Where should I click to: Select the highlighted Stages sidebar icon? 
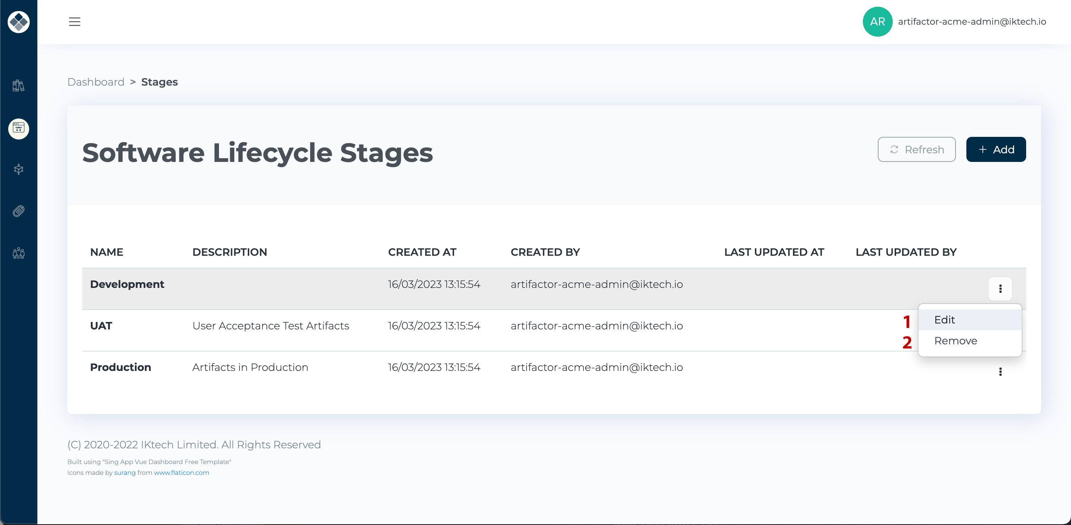coord(18,129)
